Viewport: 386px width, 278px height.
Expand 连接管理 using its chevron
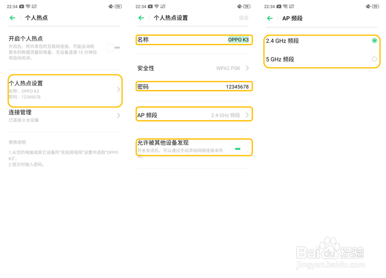(119, 116)
